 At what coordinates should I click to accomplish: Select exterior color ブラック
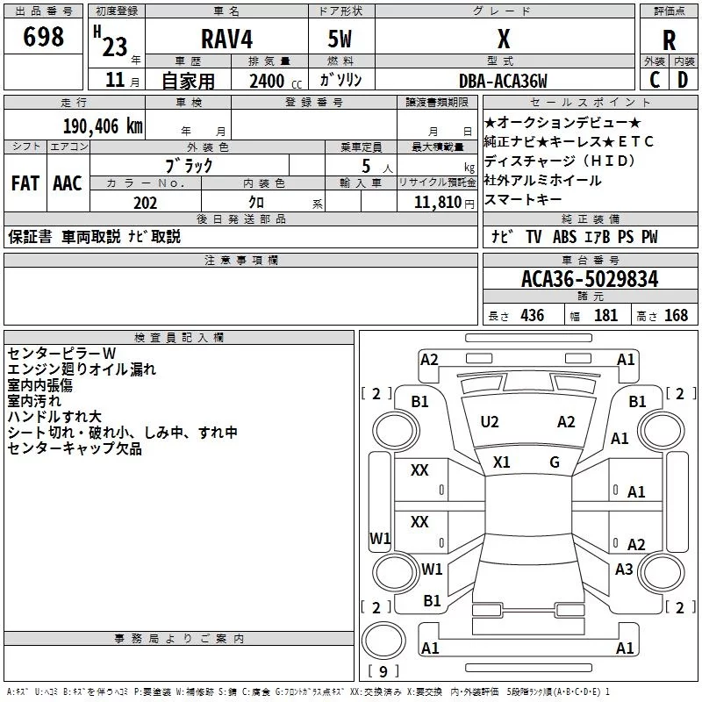pos(190,166)
